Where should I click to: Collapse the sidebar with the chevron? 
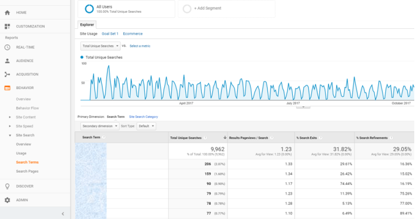(x=63, y=214)
